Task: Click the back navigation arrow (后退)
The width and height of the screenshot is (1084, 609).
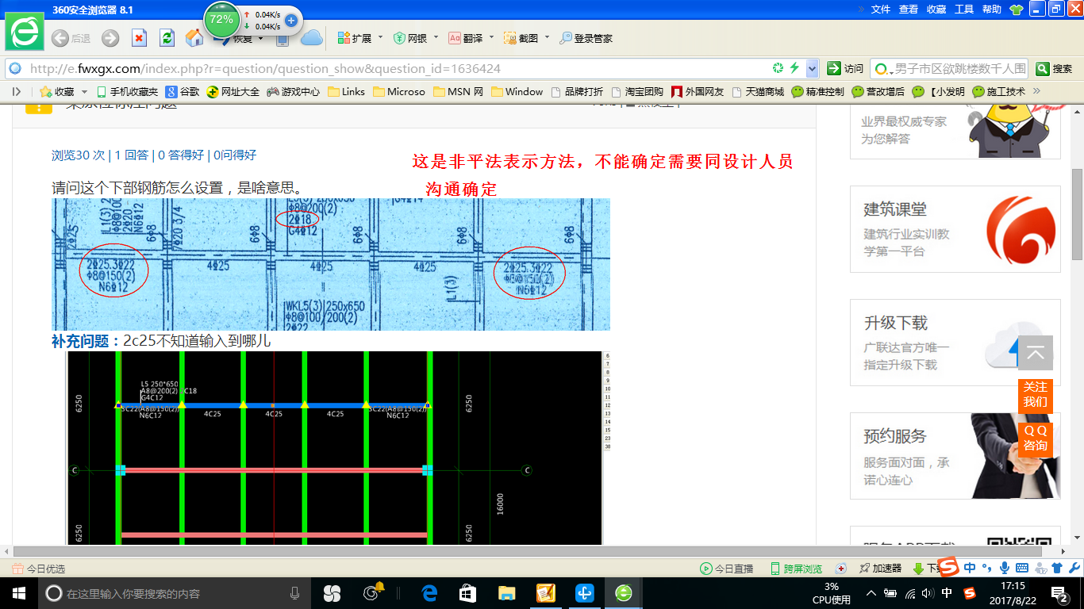Action: 71,38
